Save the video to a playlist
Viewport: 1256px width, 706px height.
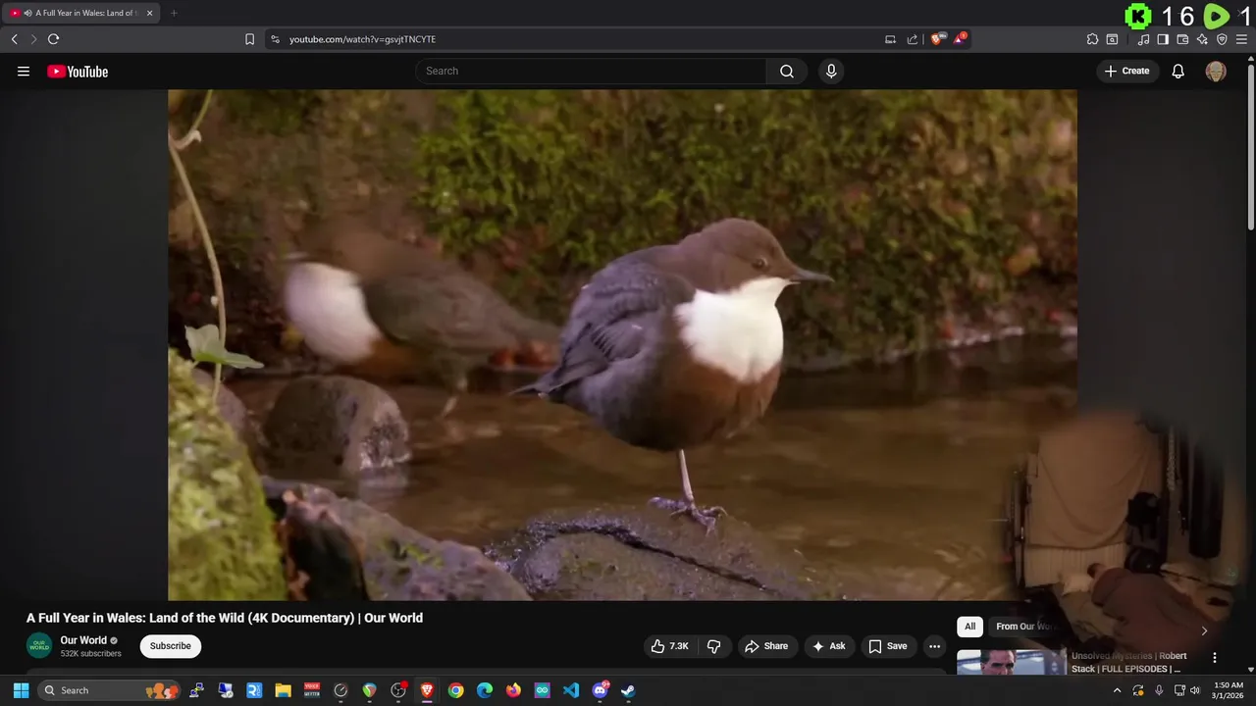pos(888,646)
